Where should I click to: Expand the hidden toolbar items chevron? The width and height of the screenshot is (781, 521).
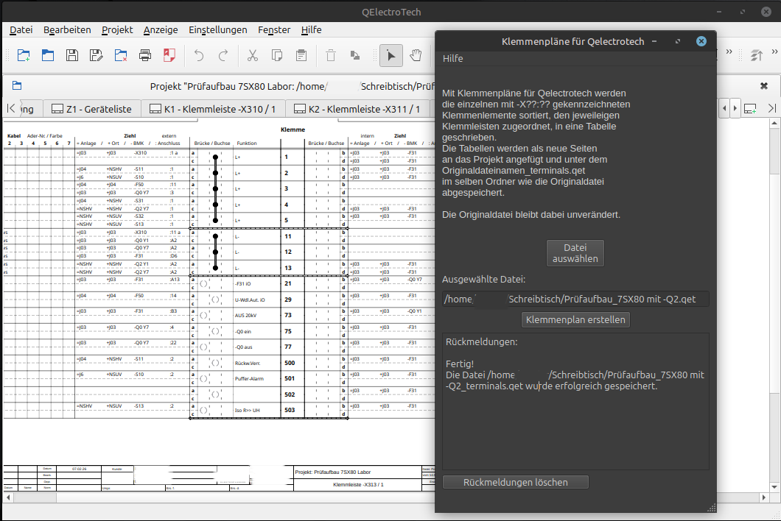[x=729, y=53]
